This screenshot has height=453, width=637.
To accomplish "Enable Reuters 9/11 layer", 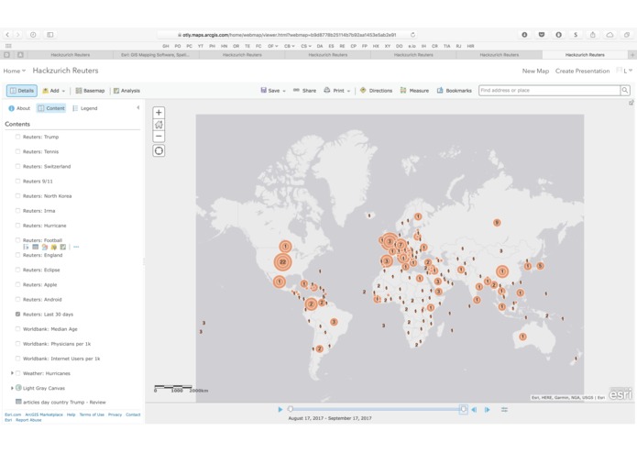I will tap(17, 182).
